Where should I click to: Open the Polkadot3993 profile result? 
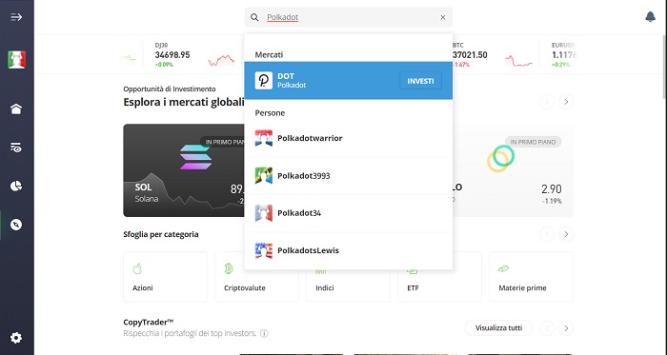click(349, 176)
